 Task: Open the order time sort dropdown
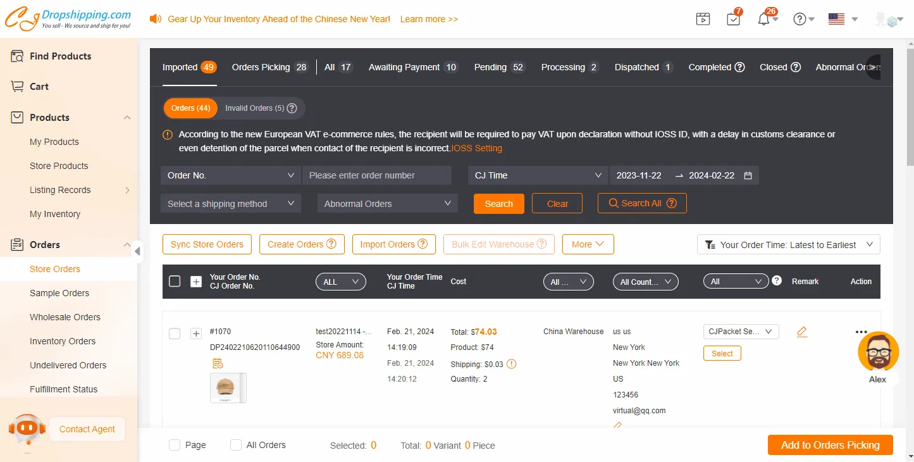coord(788,245)
